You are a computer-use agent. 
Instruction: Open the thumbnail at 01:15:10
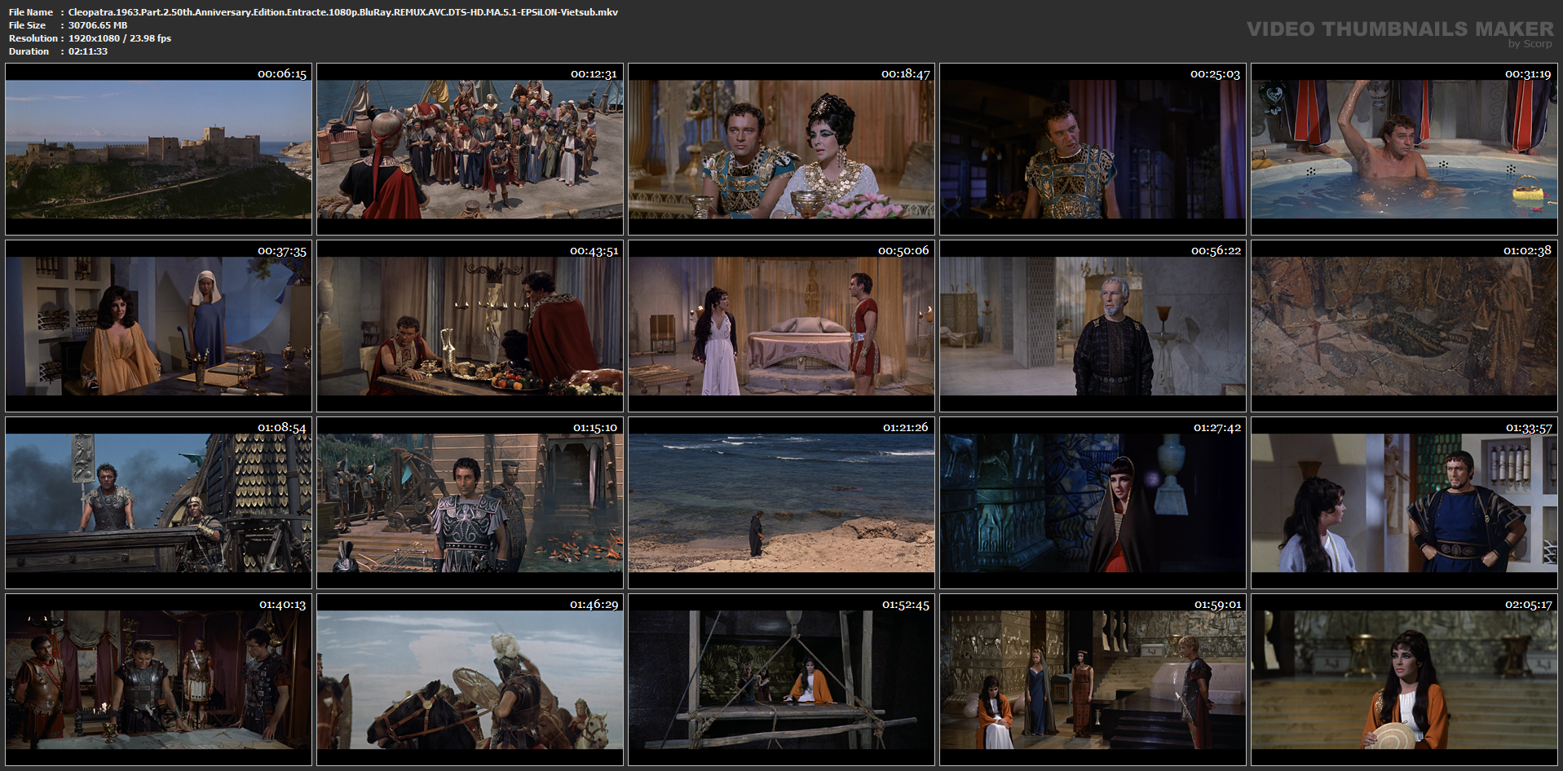pos(470,503)
